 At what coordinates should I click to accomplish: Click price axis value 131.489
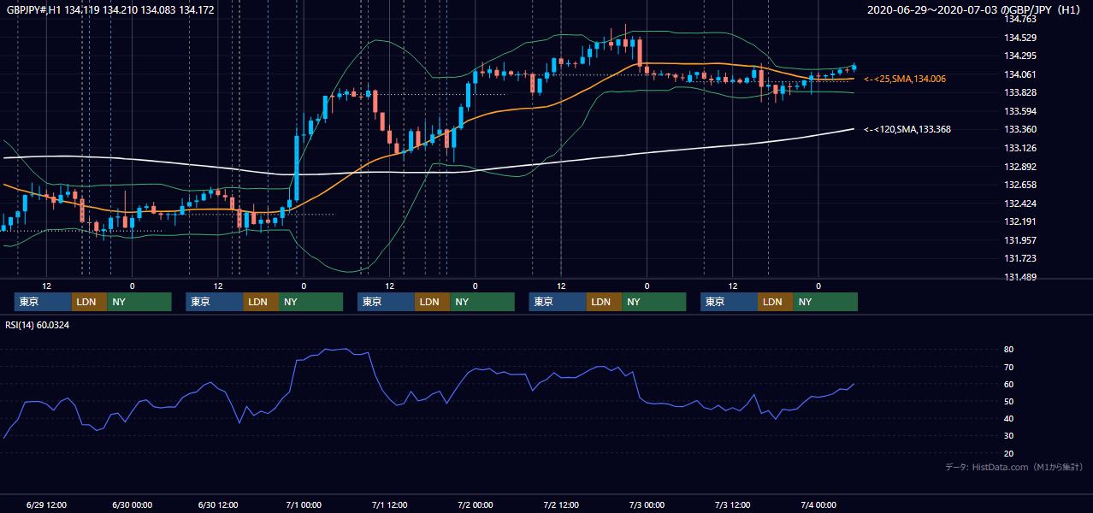click(x=1020, y=277)
